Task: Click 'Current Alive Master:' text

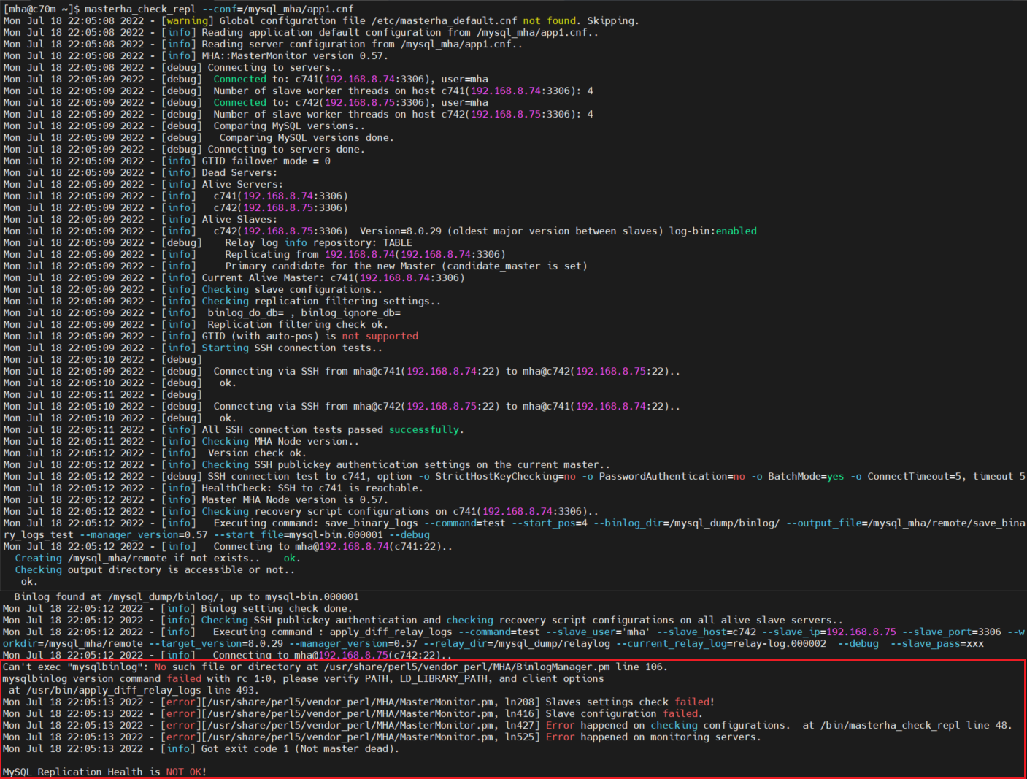Action: pos(263,277)
